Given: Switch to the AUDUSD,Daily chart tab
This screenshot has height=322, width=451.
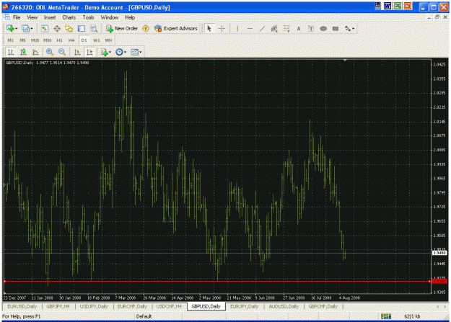Looking at the screenshot, I should [x=284, y=306].
